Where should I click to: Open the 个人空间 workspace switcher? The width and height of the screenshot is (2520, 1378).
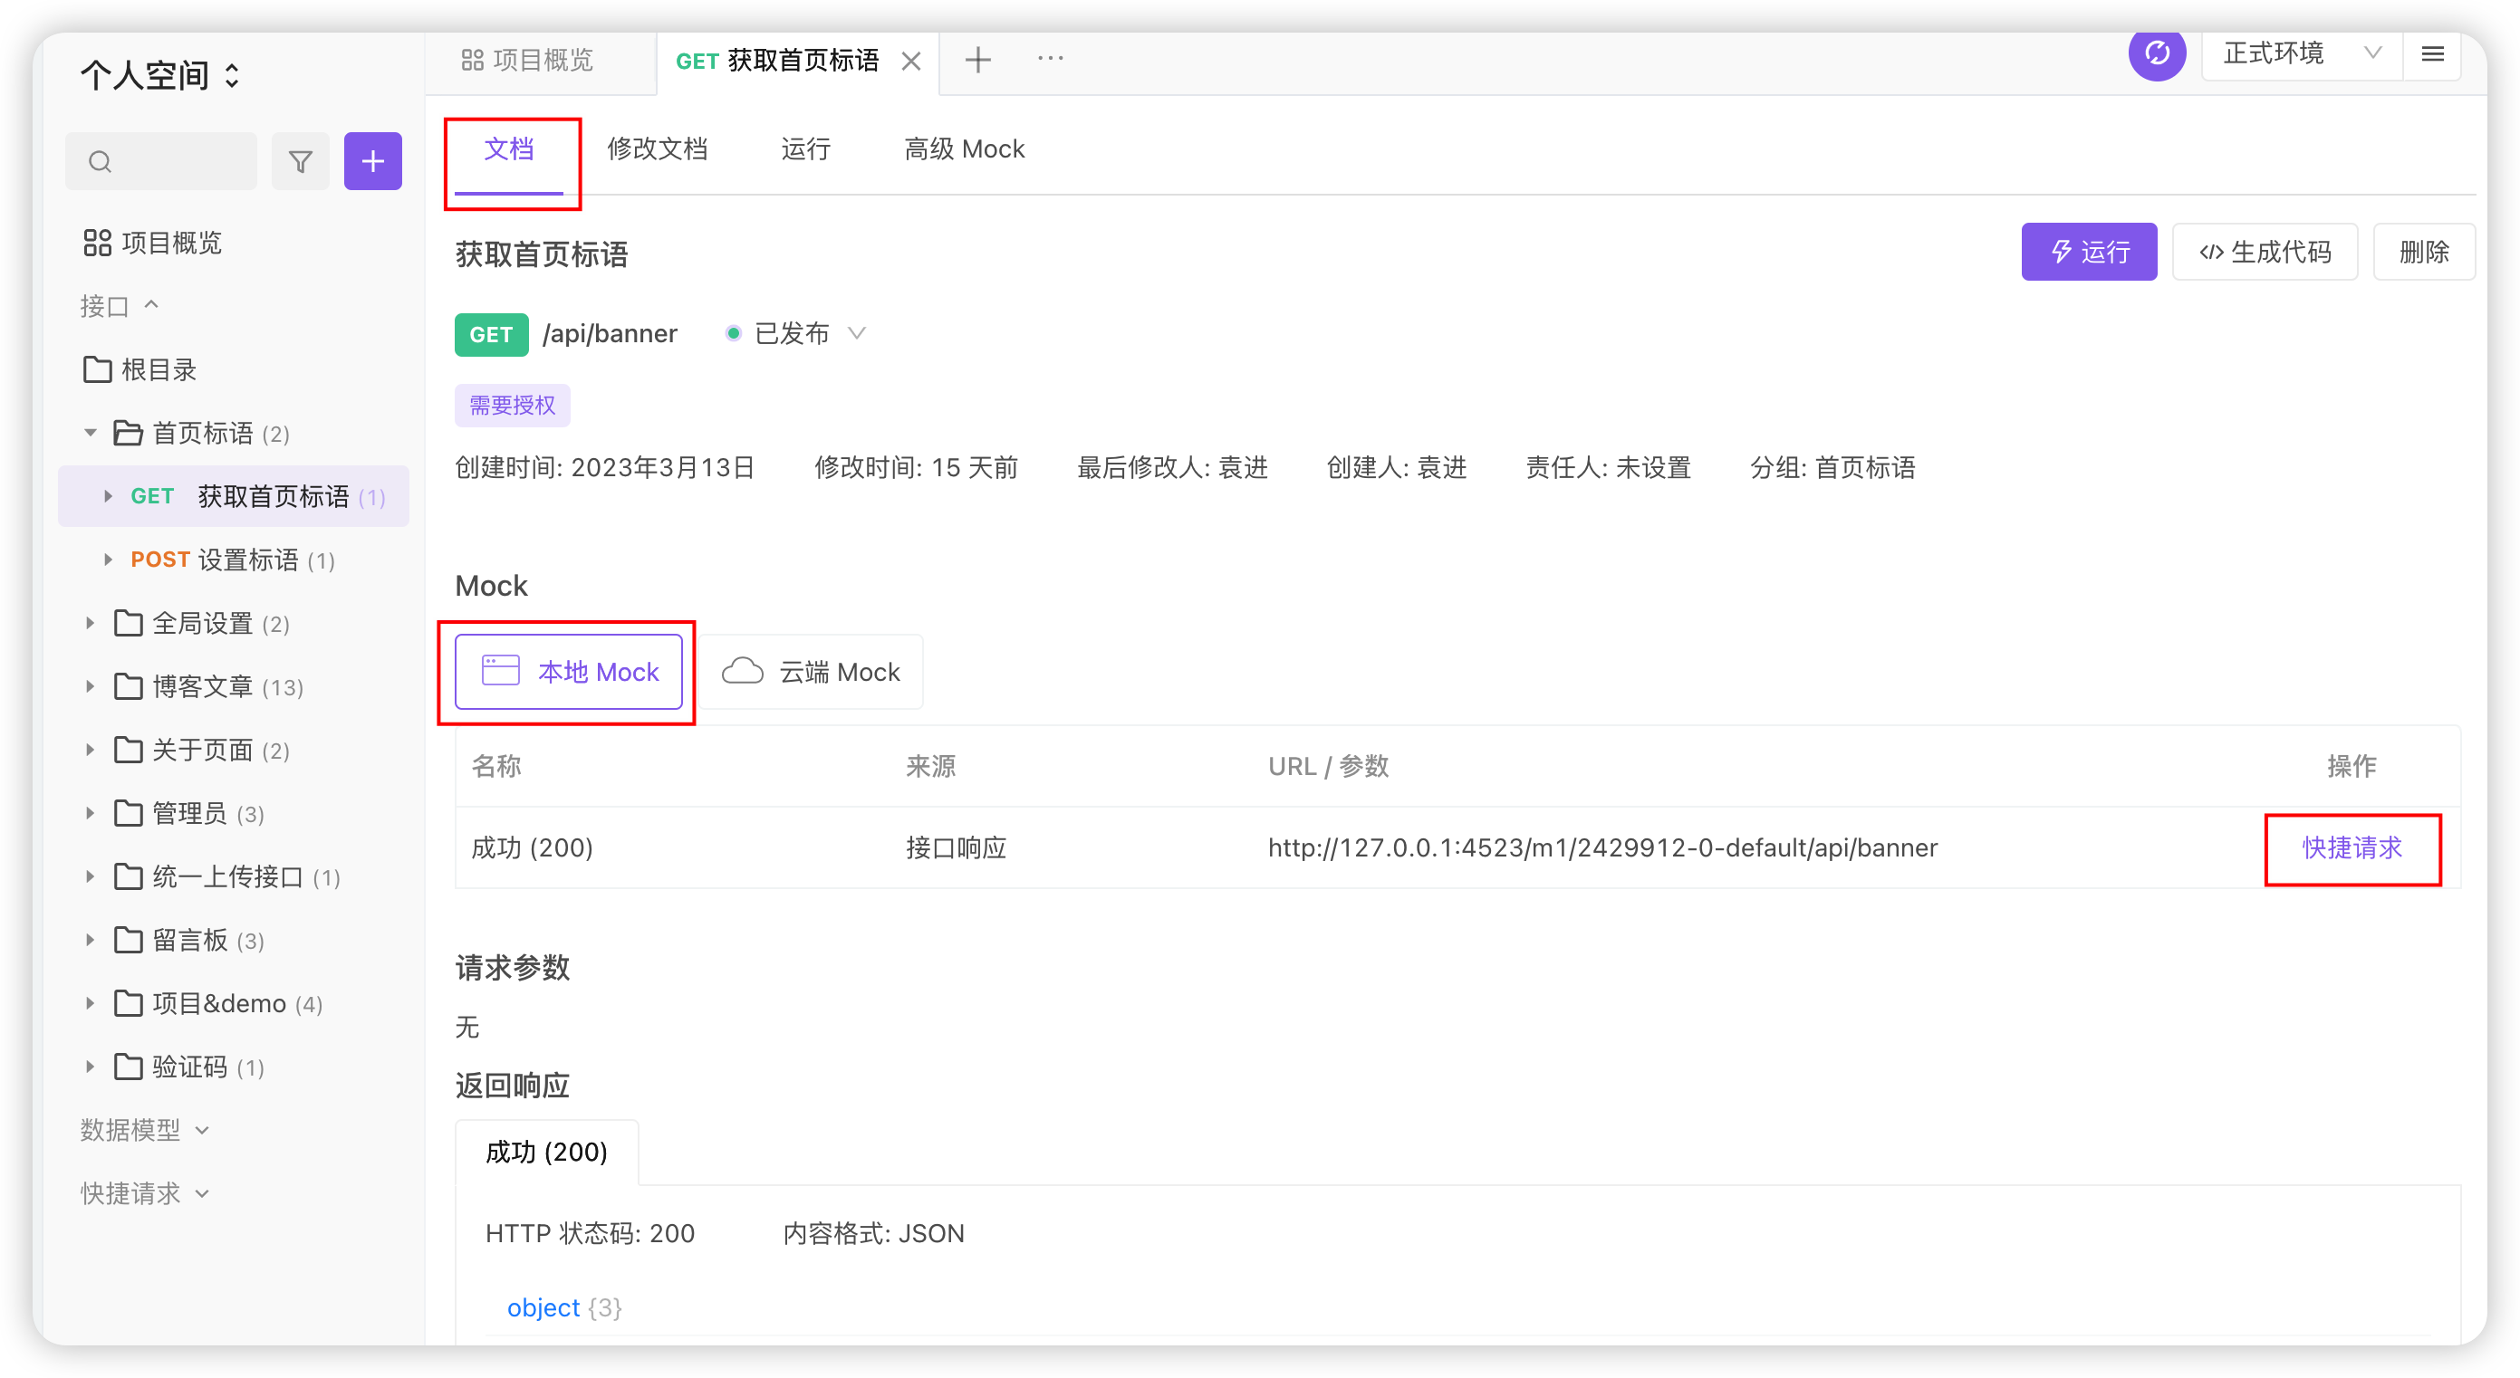coord(159,74)
